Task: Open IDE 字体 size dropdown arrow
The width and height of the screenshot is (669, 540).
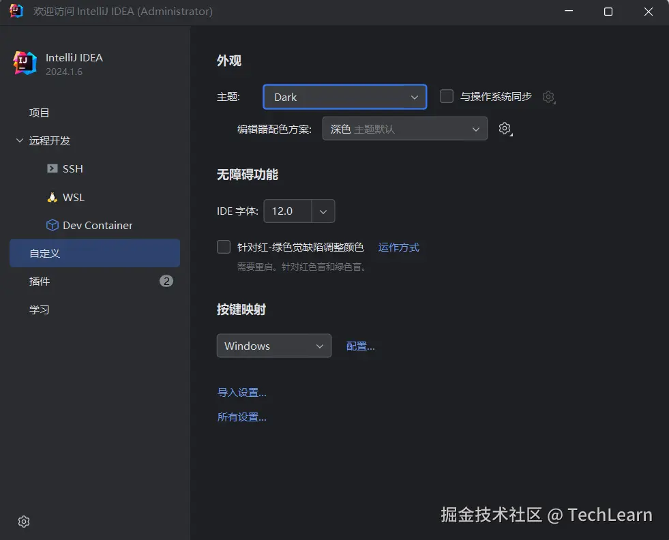Action: [x=323, y=211]
